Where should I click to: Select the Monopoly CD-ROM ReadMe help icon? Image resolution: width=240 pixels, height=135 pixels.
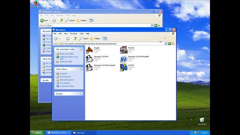pyautogui.click(x=124, y=59)
